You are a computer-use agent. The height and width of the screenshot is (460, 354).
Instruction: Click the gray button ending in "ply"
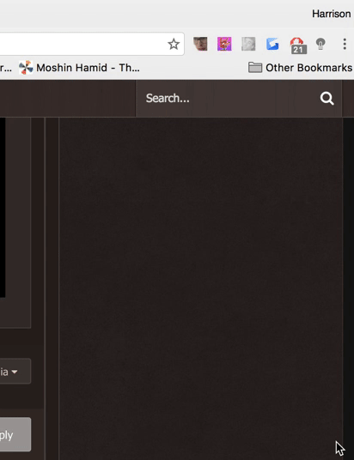click(x=15, y=434)
